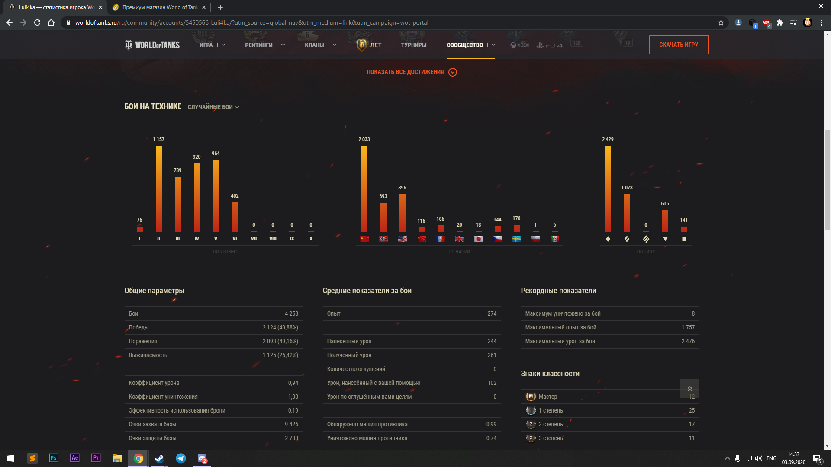The image size is (831, 467).
Task: Click the anniversary ЛЕТ badge icon
Action: (361, 45)
